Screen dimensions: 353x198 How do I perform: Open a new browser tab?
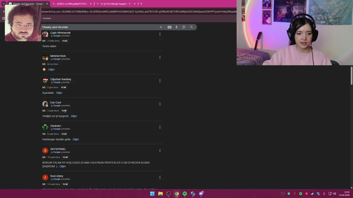[x=141, y=4]
